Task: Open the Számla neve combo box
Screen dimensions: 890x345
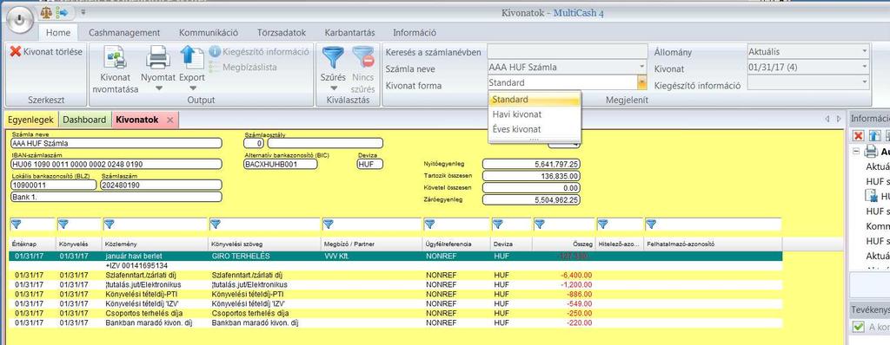Action: coord(567,67)
